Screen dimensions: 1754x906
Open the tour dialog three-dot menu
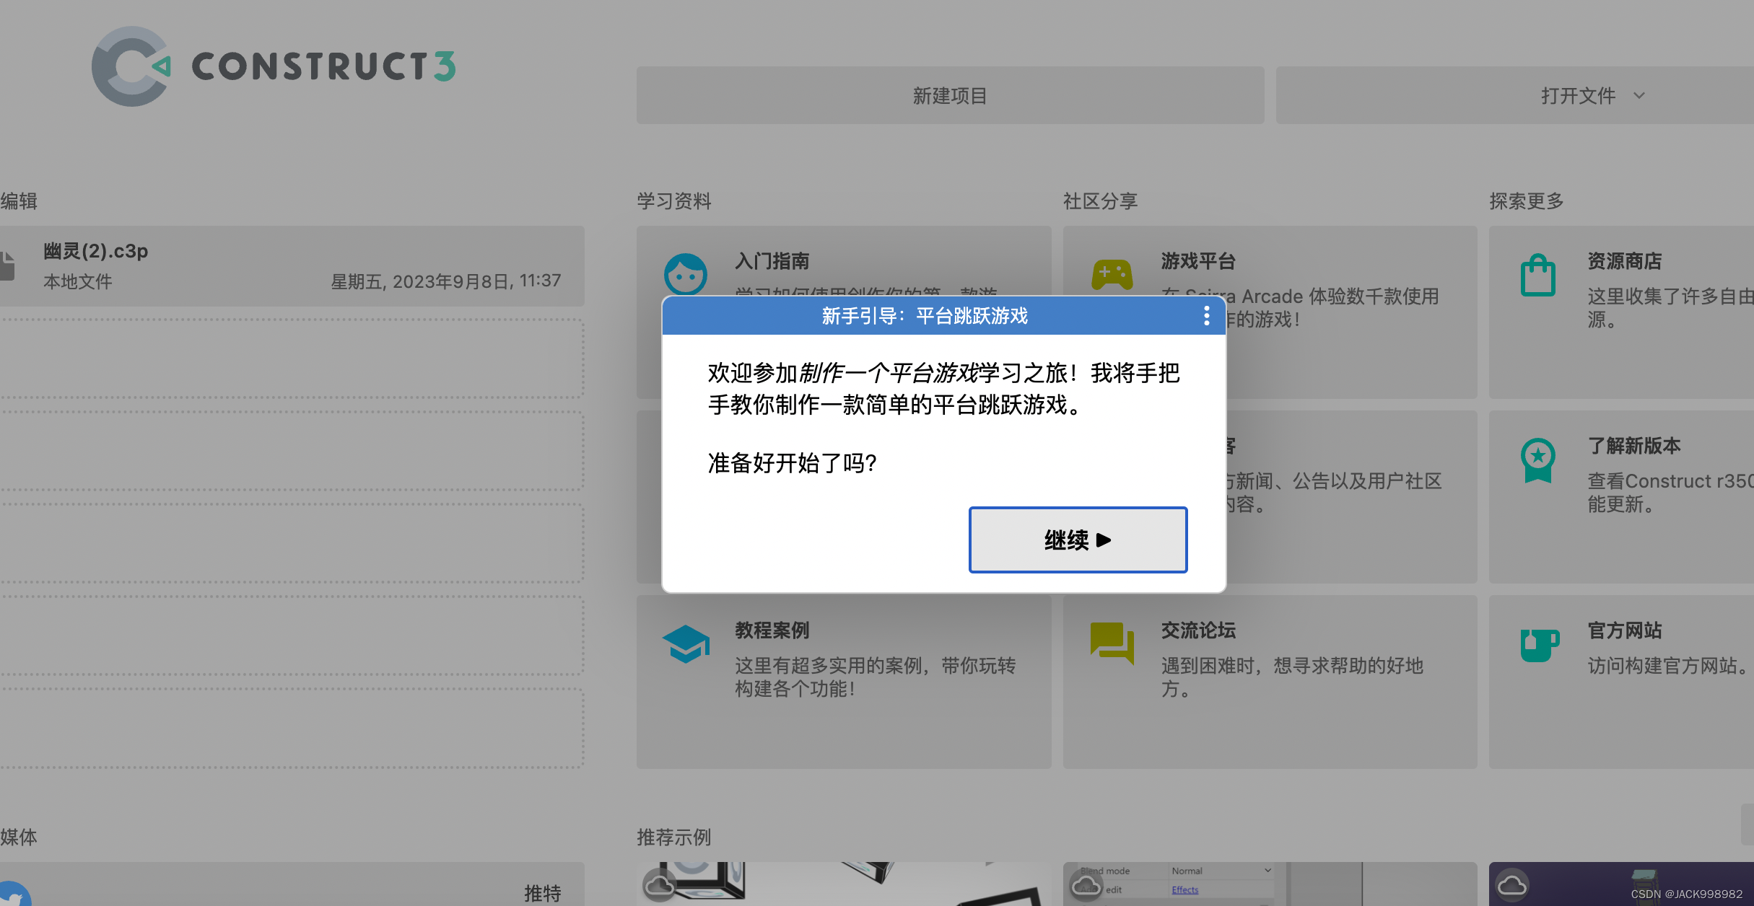click(1206, 316)
